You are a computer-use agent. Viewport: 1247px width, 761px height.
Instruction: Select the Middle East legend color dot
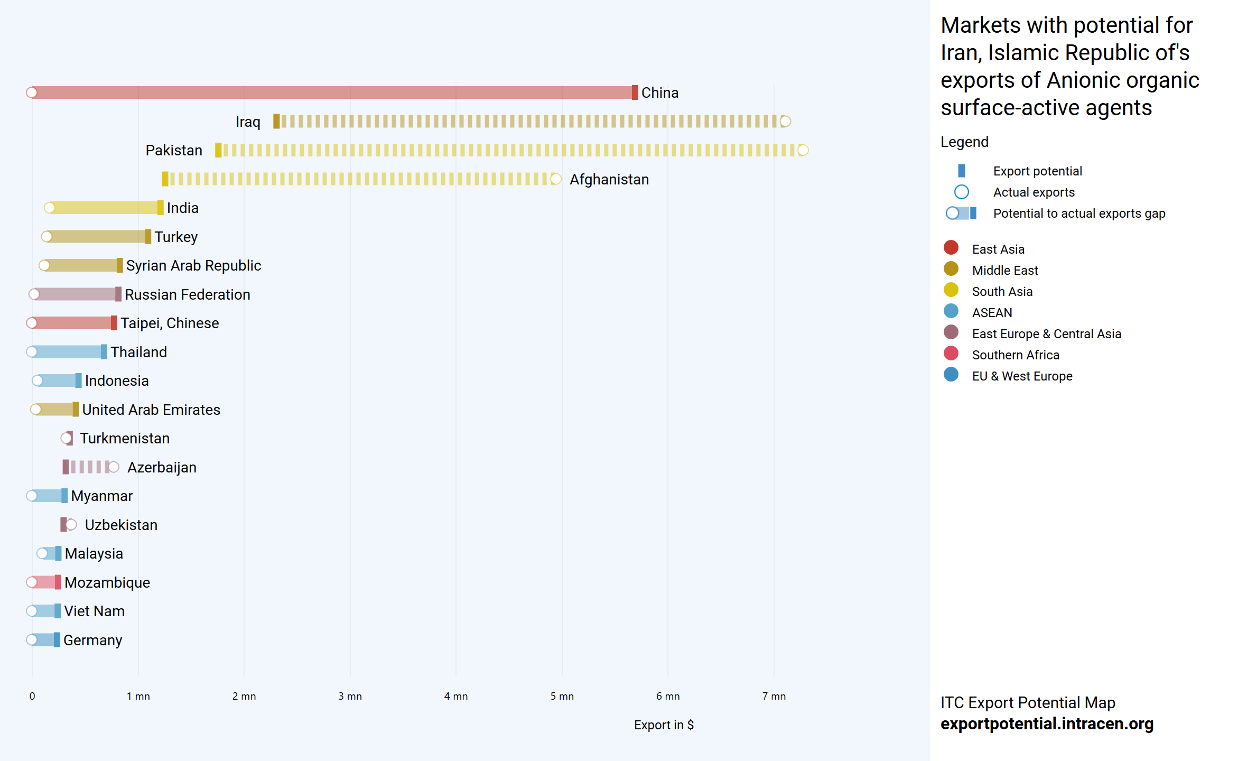[x=951, y=269]
